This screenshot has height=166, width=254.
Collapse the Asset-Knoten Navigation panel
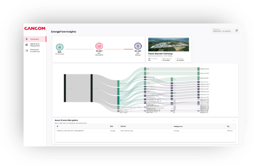click(x=234, y=120)
